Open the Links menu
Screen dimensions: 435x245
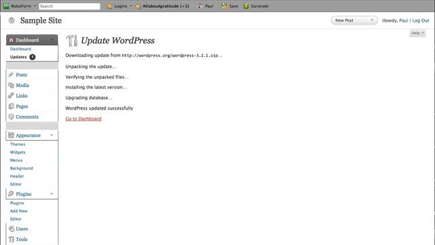tap(22, 95)
